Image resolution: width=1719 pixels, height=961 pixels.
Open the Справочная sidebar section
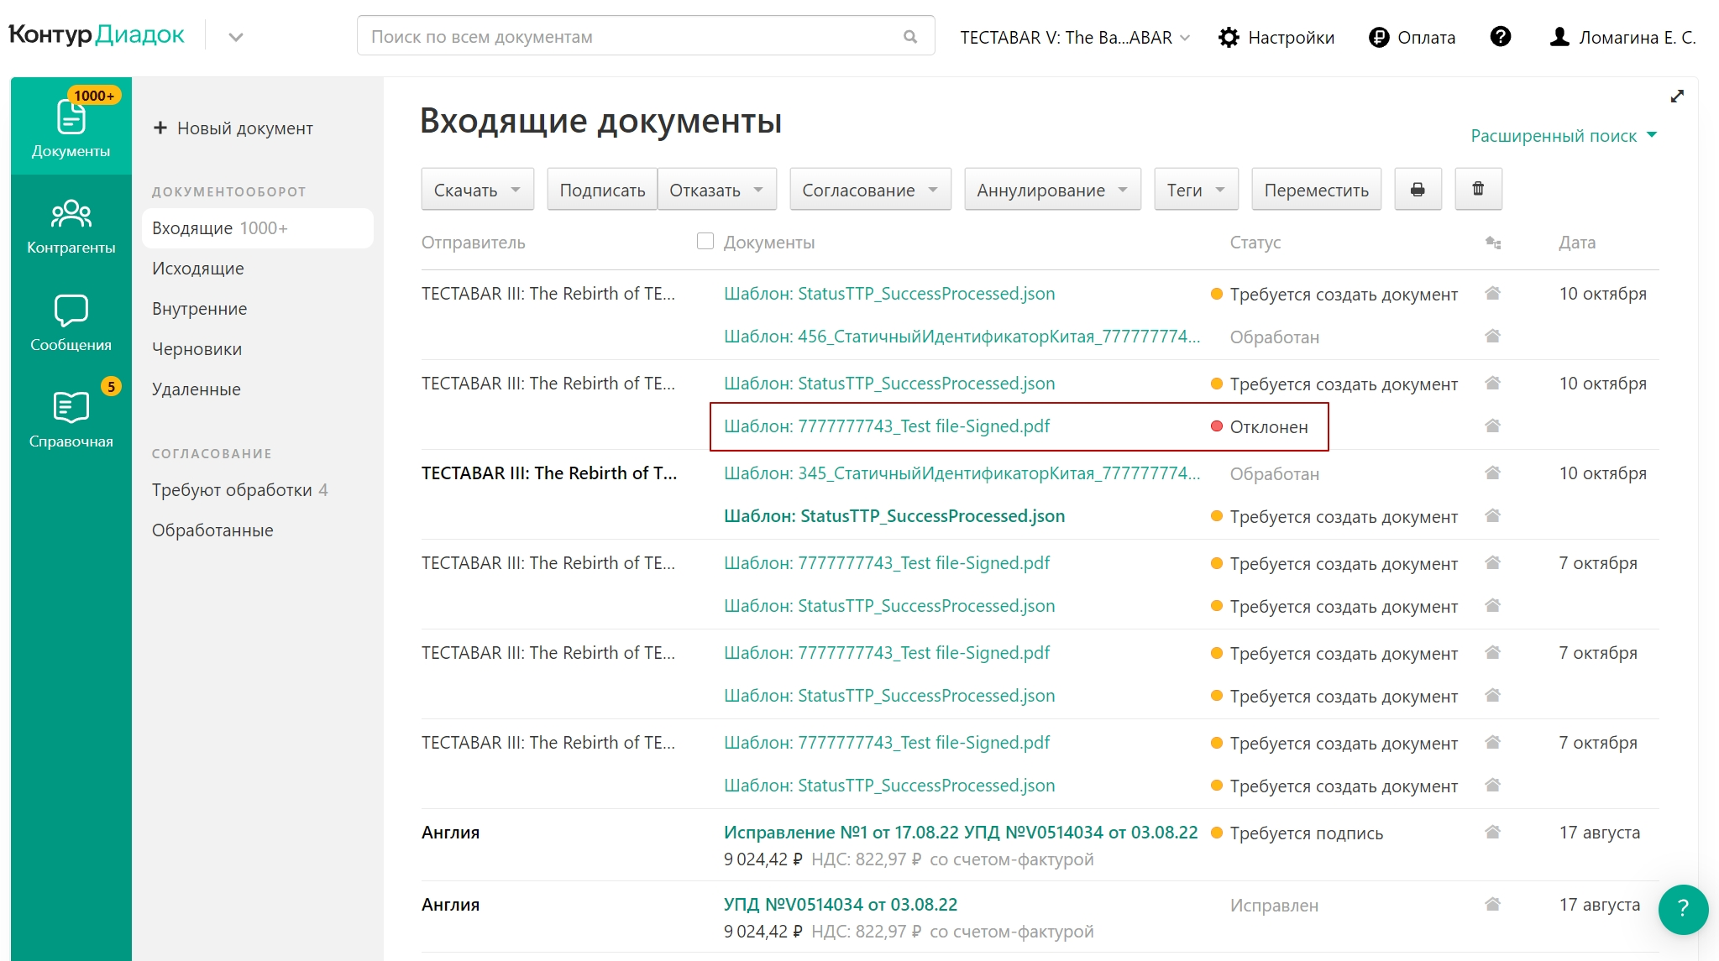tap(71, 420)
